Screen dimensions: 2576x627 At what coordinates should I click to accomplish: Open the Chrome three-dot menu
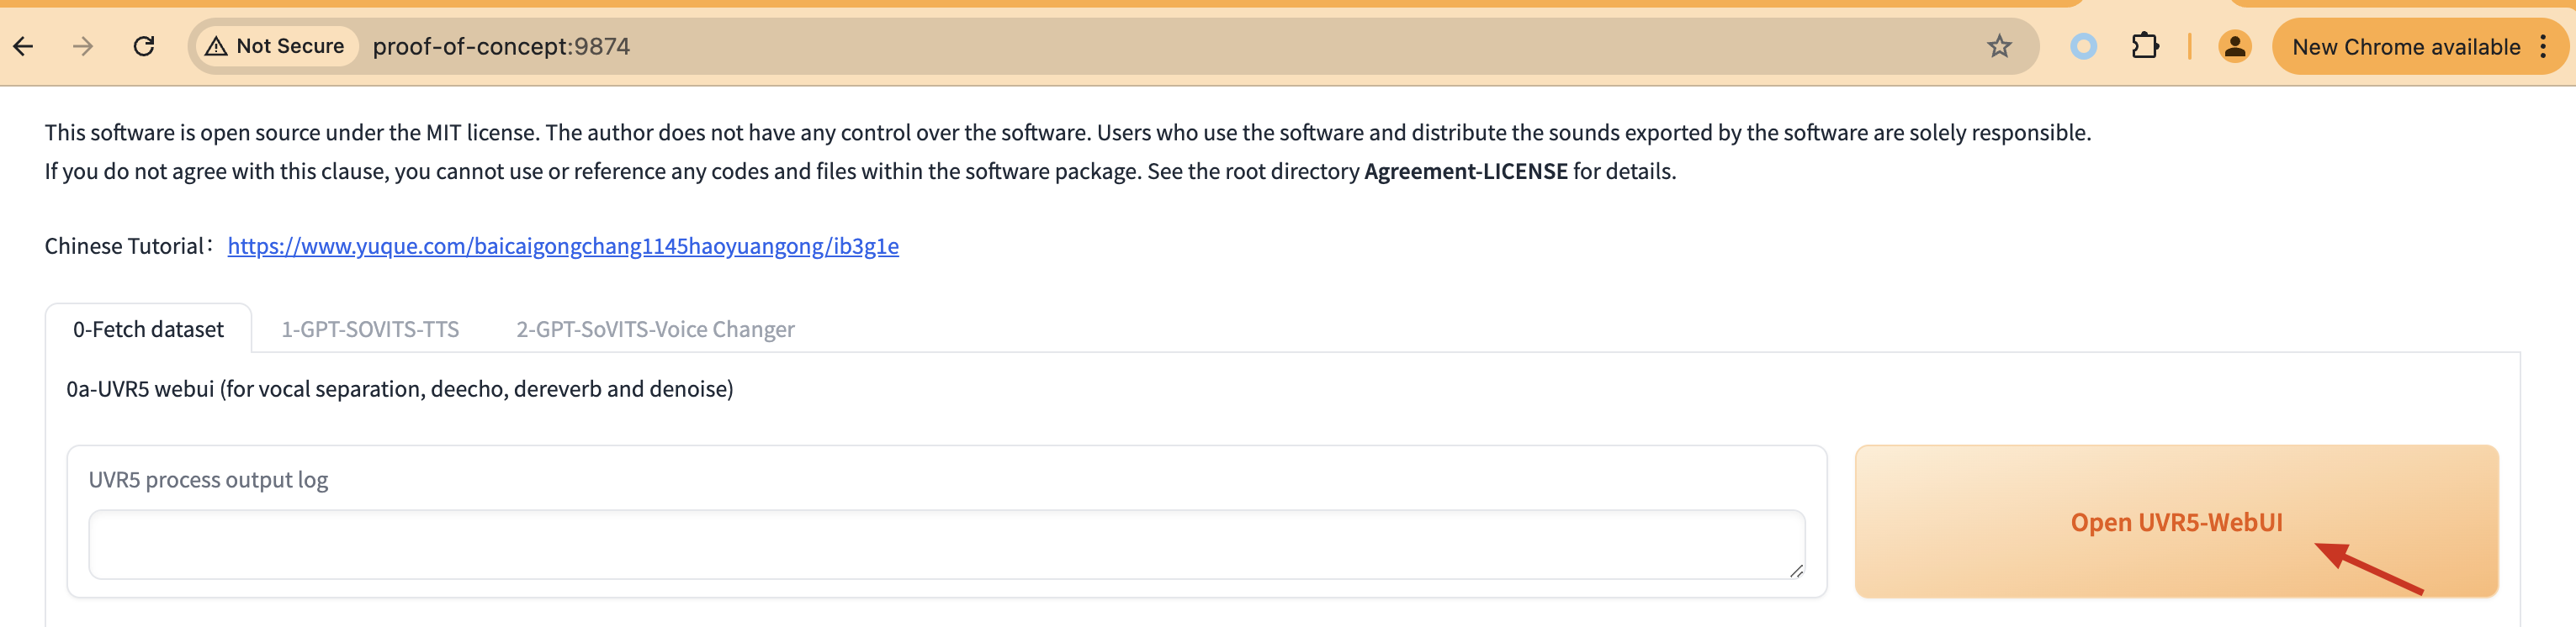[2543, 46]
